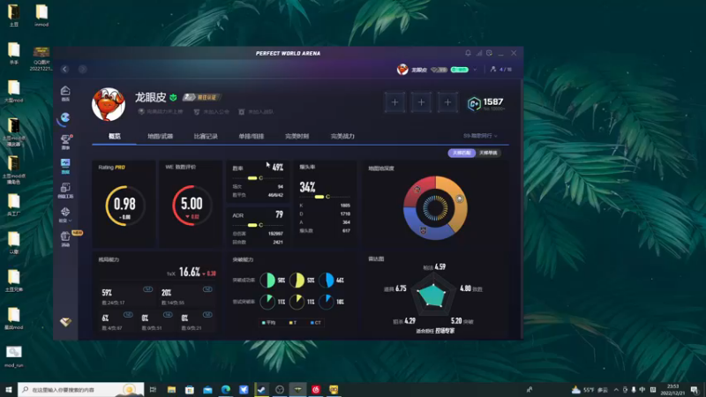Switch to the 概览 overview tab
This screenshot has height=397, width=706.
(115, 136)
